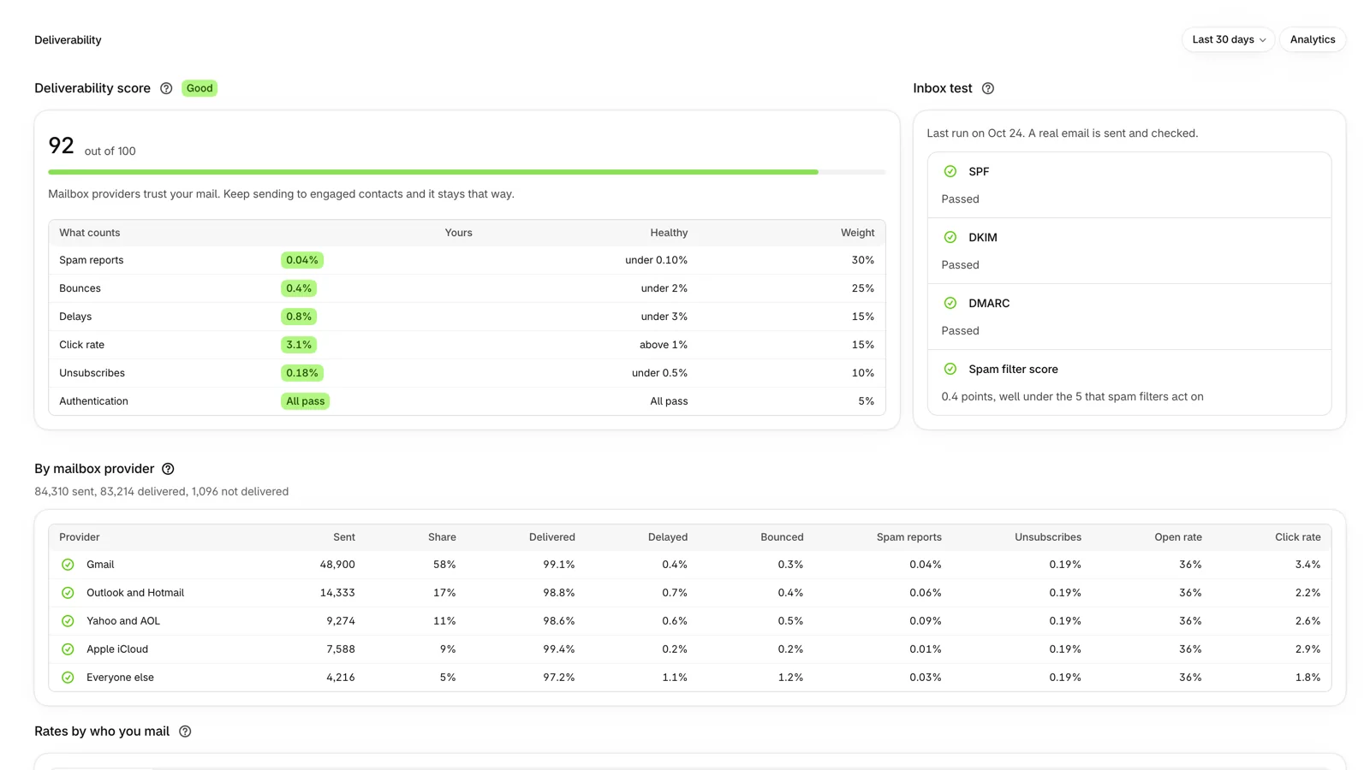
Task: Click Gmail row status check icon
Action: [68, 565]
